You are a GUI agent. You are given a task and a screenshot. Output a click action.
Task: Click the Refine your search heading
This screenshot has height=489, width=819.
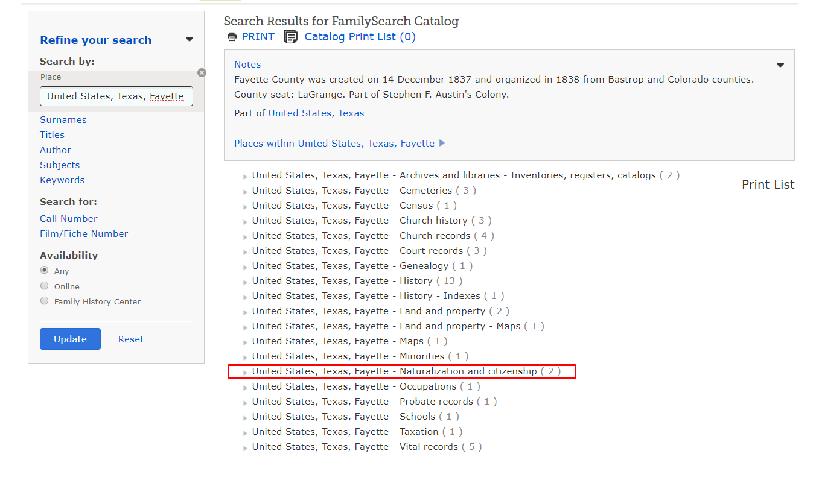click(x=95, y=40)
